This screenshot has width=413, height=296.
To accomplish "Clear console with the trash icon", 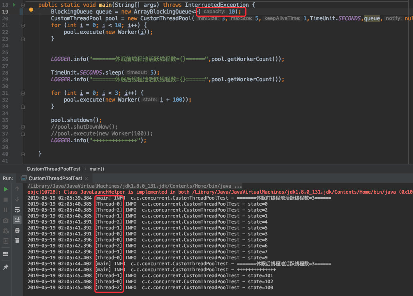I will [17, 241].
